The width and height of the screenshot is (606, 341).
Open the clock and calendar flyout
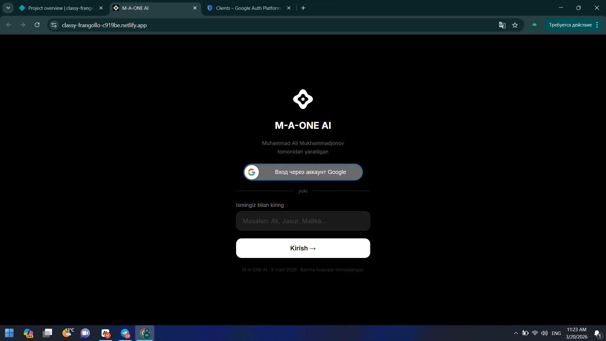point(577,333)
